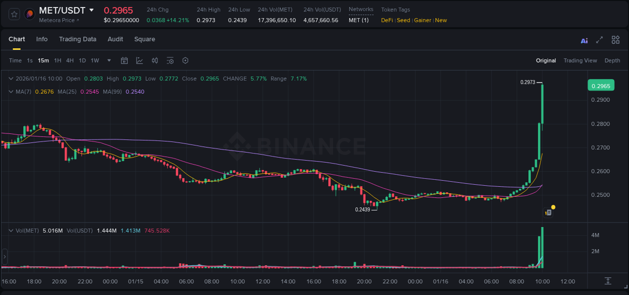Click the yellow notification dot on the chart
Viewport: 629px width, 295px height.
(553, 207)
